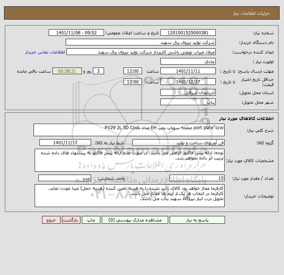Viewport: 284px width, 275px height.
Task: Click label 'مشخصات کالای مورد نیاز:'
Action: coord(250,161)
